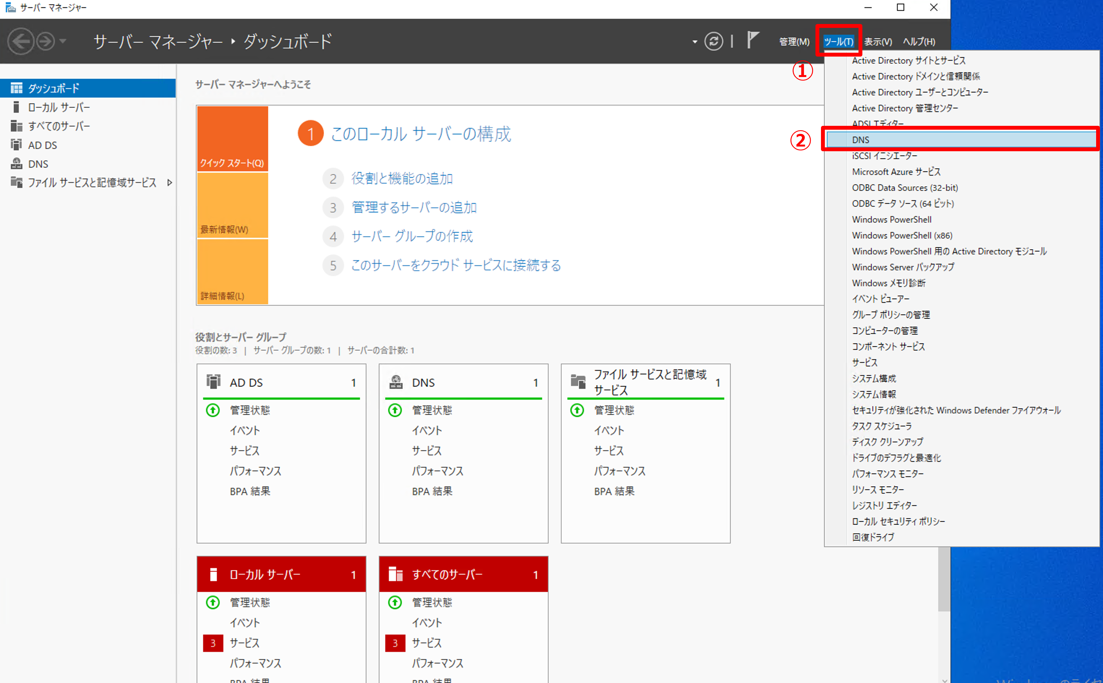Image resolution: width=1103 pixels, height=683 pixels.
Task: Select the AD DS icon in sidebar
Action: point(16,145)
